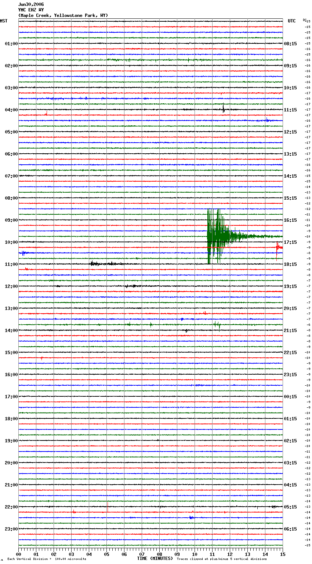
Task: Click the 14:15 UTC time label
Action: (x=290, y=176)
